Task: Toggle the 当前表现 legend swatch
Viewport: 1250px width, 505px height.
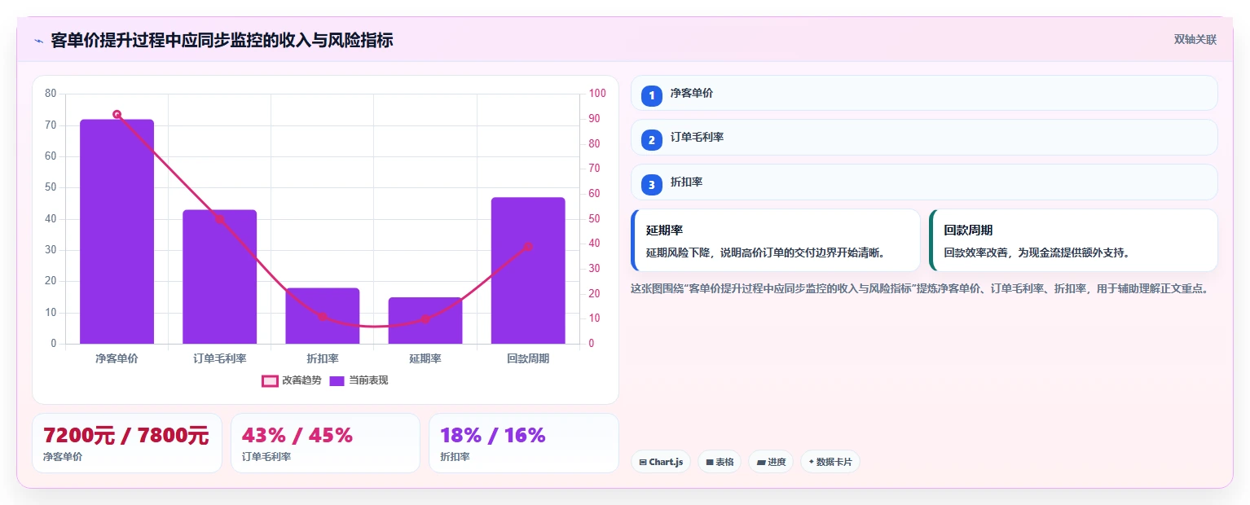Action: [x=337, y=380]
